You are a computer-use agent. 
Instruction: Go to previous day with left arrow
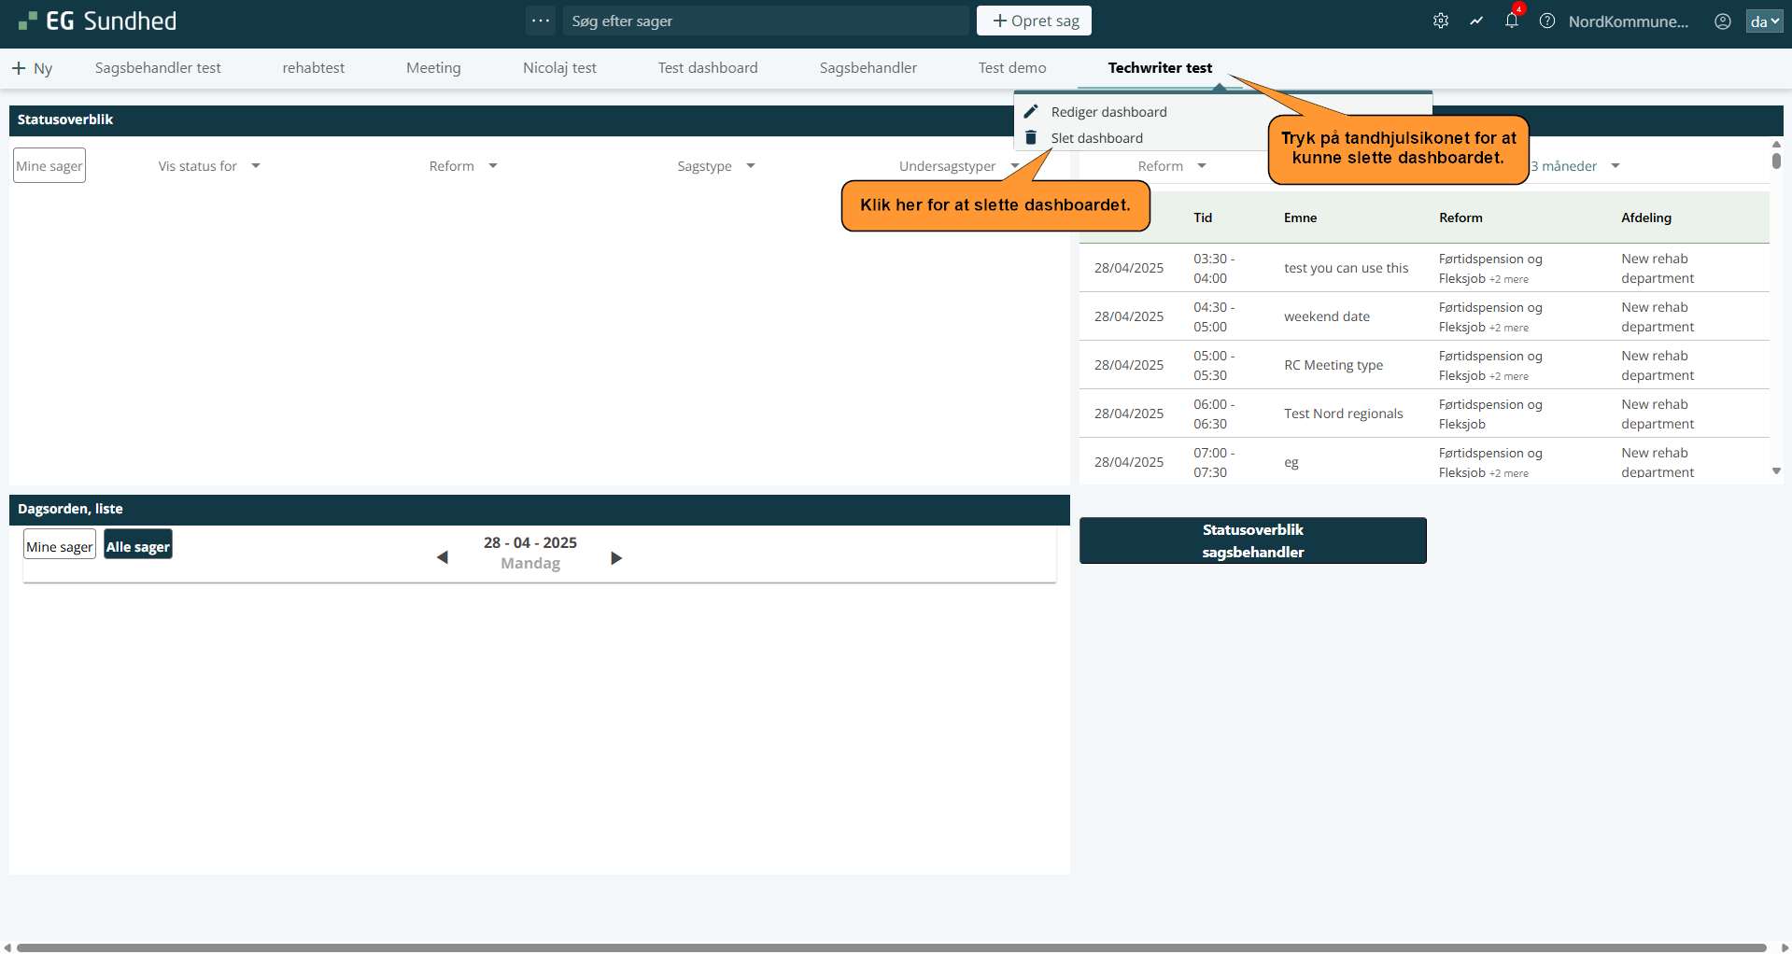tap(443, 557)
